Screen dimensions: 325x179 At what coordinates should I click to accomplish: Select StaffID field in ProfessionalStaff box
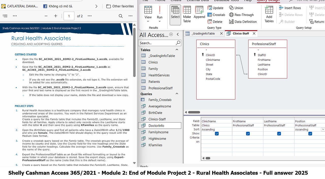point(262,55)
